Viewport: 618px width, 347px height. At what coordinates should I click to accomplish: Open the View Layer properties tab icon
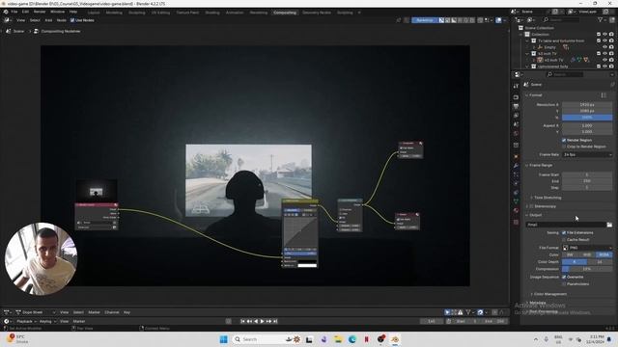[516, 116]
